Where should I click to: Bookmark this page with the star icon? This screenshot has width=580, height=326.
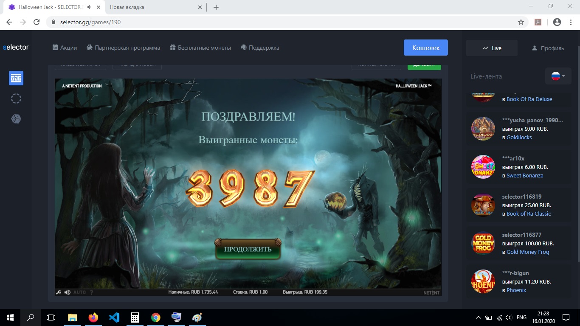pyautogui.click(x=521, y=22)
